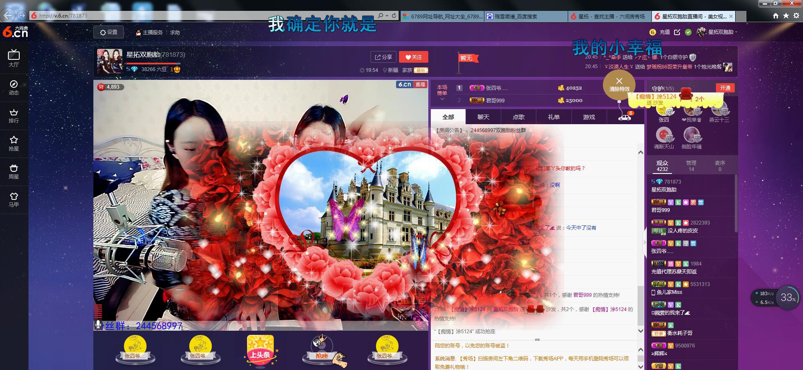Click the gold coin icon before 充值

[652, 32]
